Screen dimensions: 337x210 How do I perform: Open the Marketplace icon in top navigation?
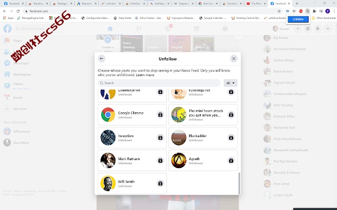coord(196,29)
